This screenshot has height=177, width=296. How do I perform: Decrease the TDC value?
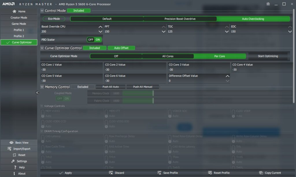[x=227, y=32]
